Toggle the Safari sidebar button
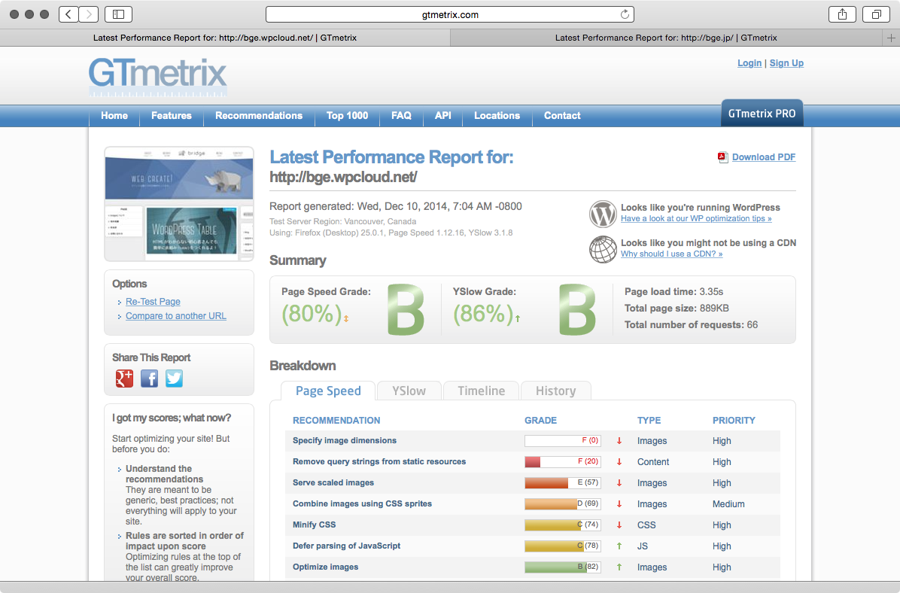The height and width of the screenshot is (593, 900). 118,14
